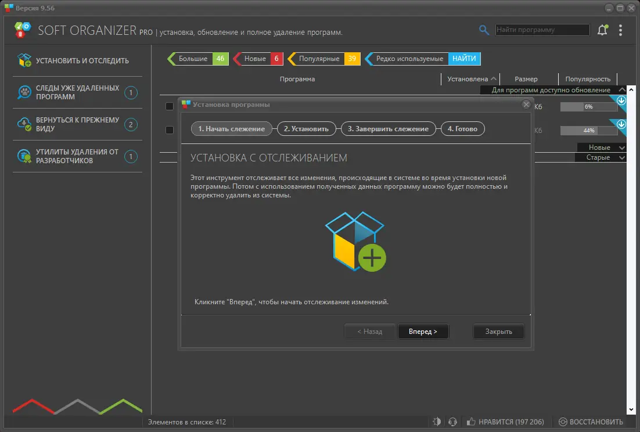Open step 3 Завершить слежение
The width and height of the screenshot is (640, 432).
point(388,129)
